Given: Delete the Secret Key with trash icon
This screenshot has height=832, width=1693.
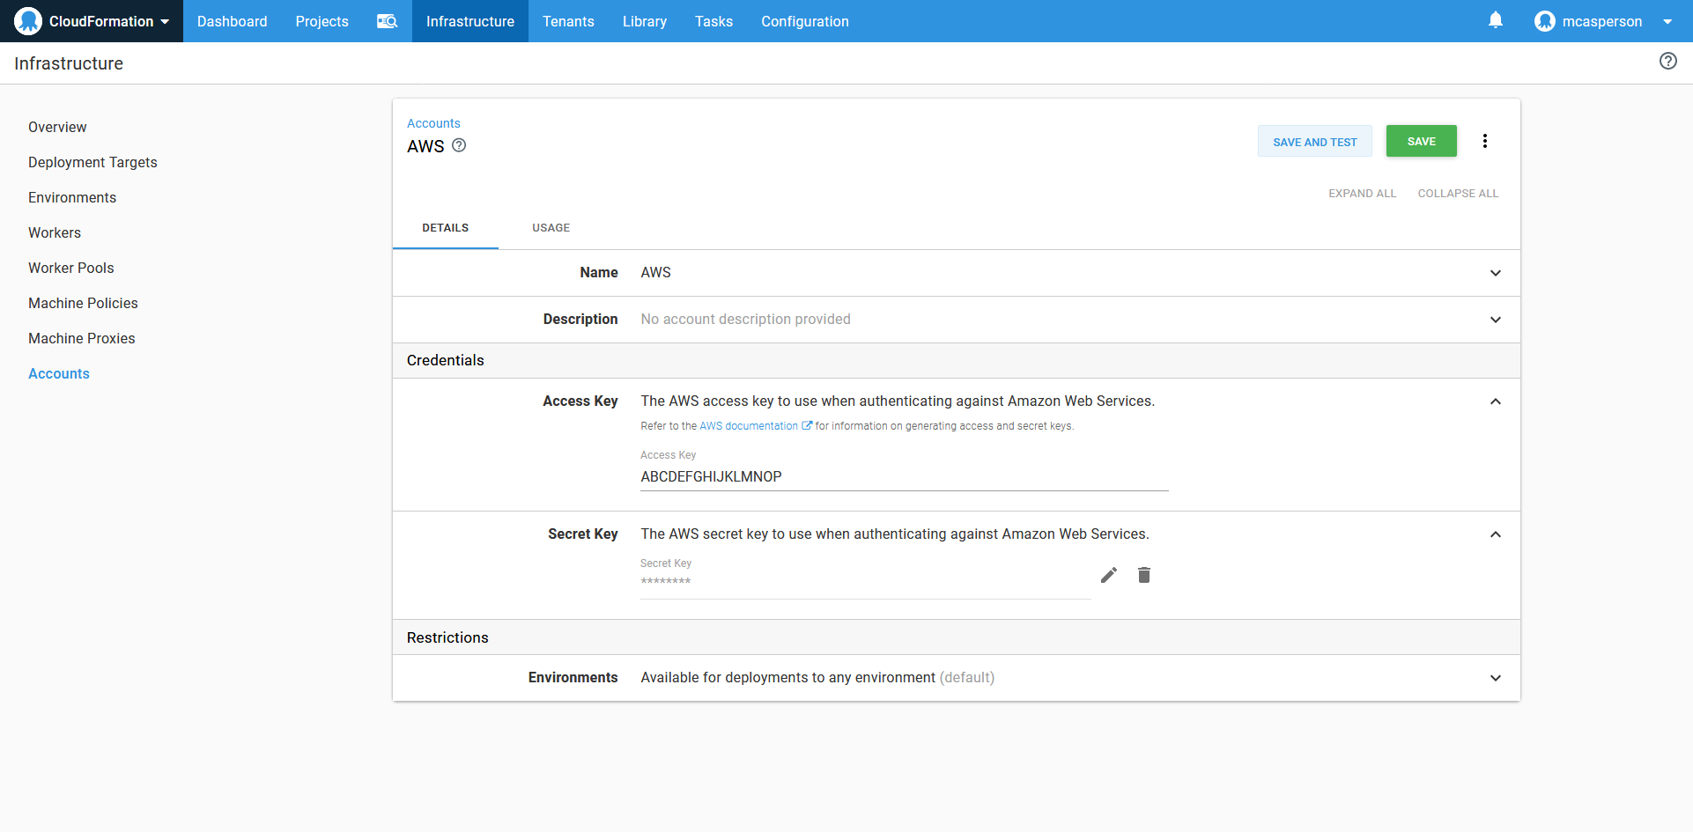Looking at the screenshot, I should [x=1143, y=575].
